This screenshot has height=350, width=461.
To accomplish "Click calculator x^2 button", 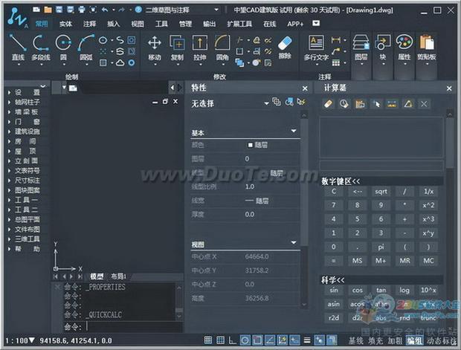I will [x=428, y=205].
